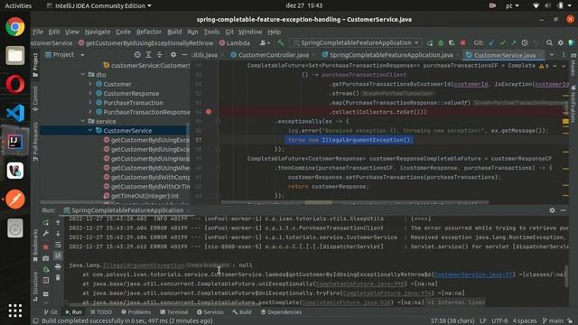578x325 pixels.
Task: Stop the running application in the toolbar
Action: click(x=463, y=43)
